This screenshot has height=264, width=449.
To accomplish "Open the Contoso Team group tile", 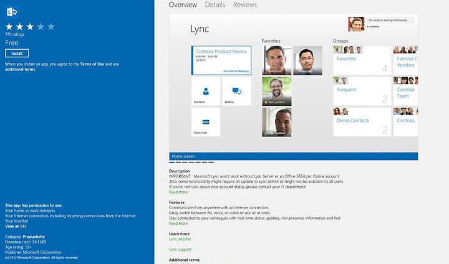I will pyautogui.click(x=405, y=92).
